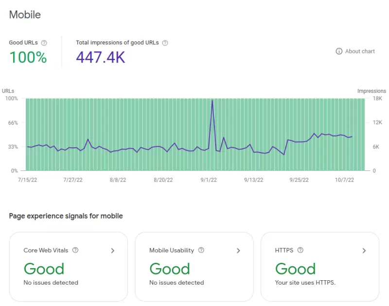Click the Good URLs help icon
389x306 pixels.
[x=43, y=43]
